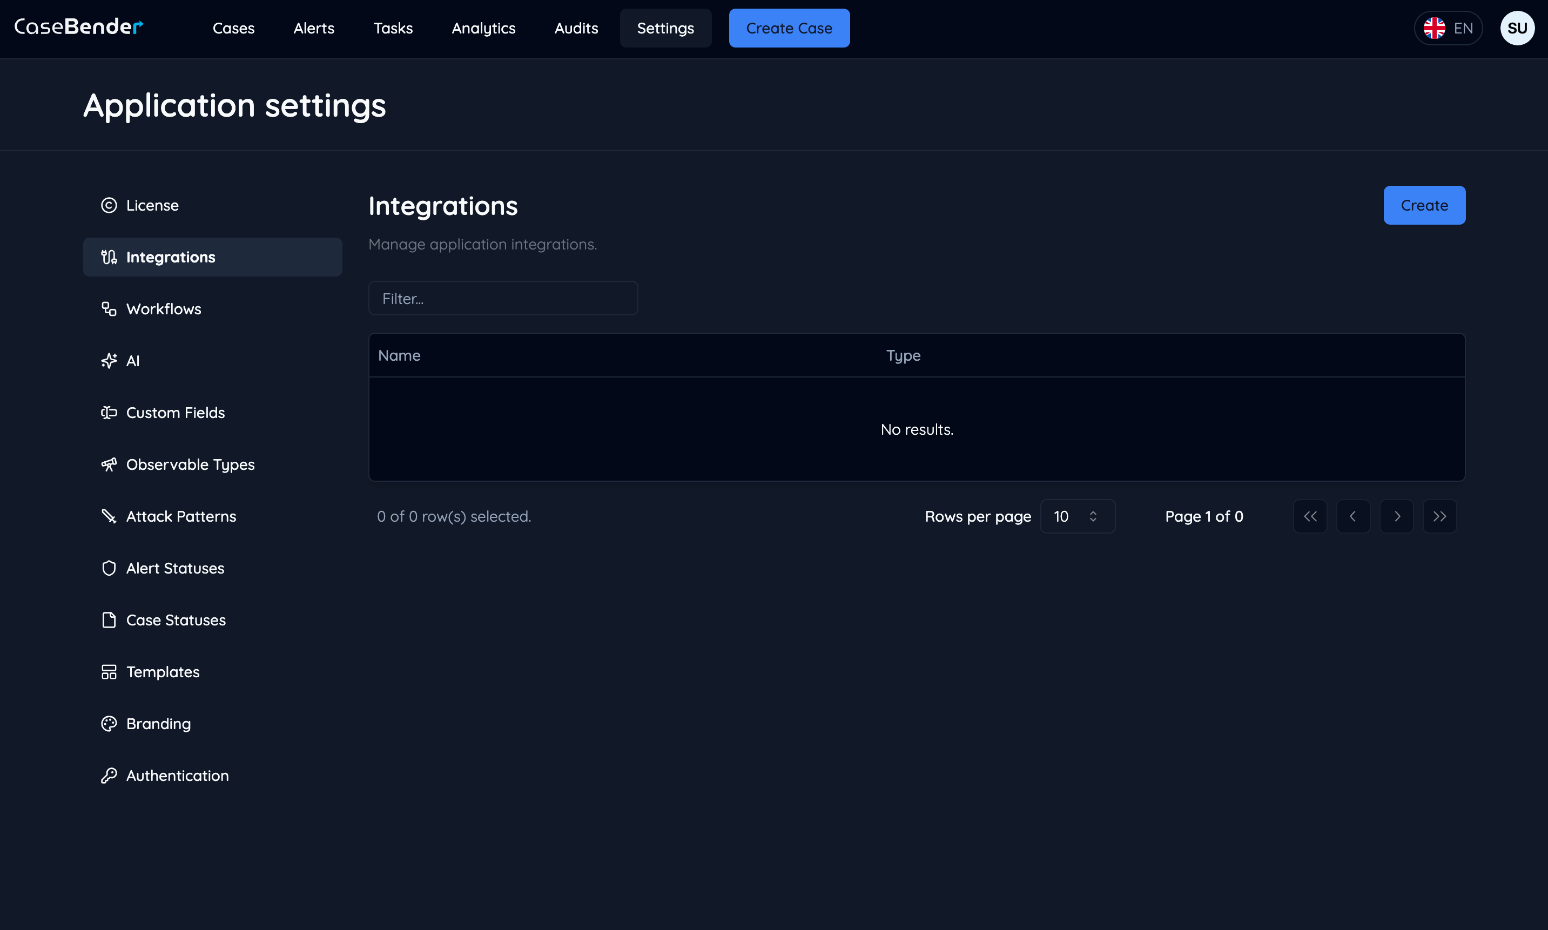Open Workflows settings via its sidebar icon
Screen dimensions: 1548x930
109,308
